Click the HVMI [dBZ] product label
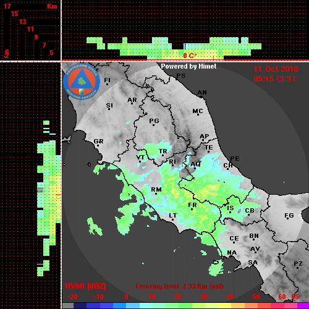 click(85, 286)
